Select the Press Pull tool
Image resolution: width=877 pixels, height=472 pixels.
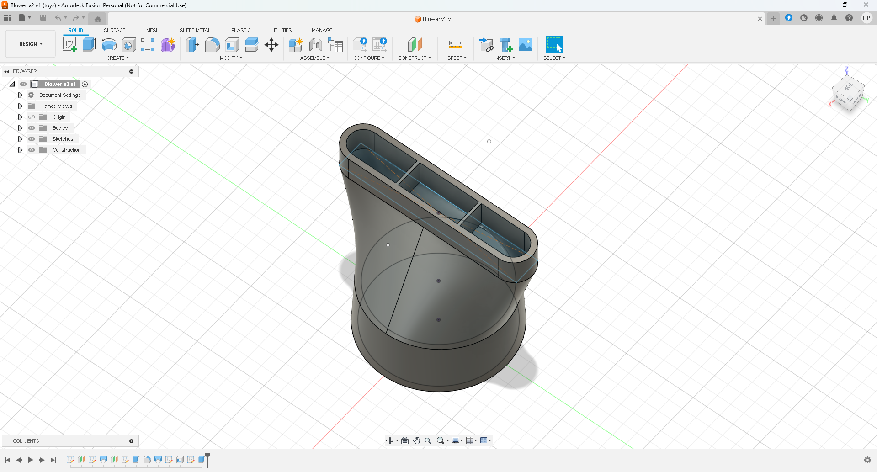[192, 45]
